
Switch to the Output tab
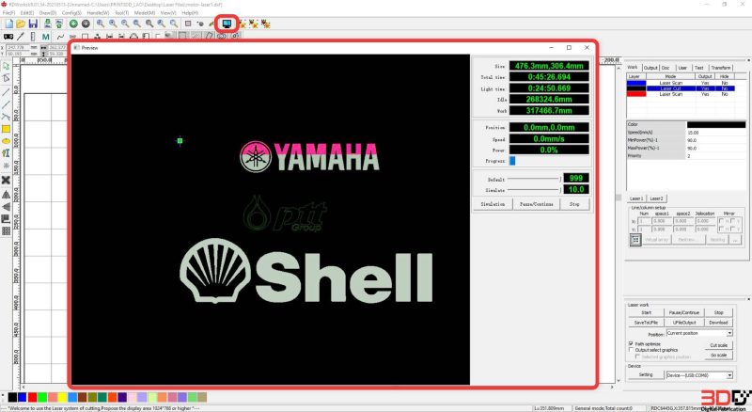650,68
